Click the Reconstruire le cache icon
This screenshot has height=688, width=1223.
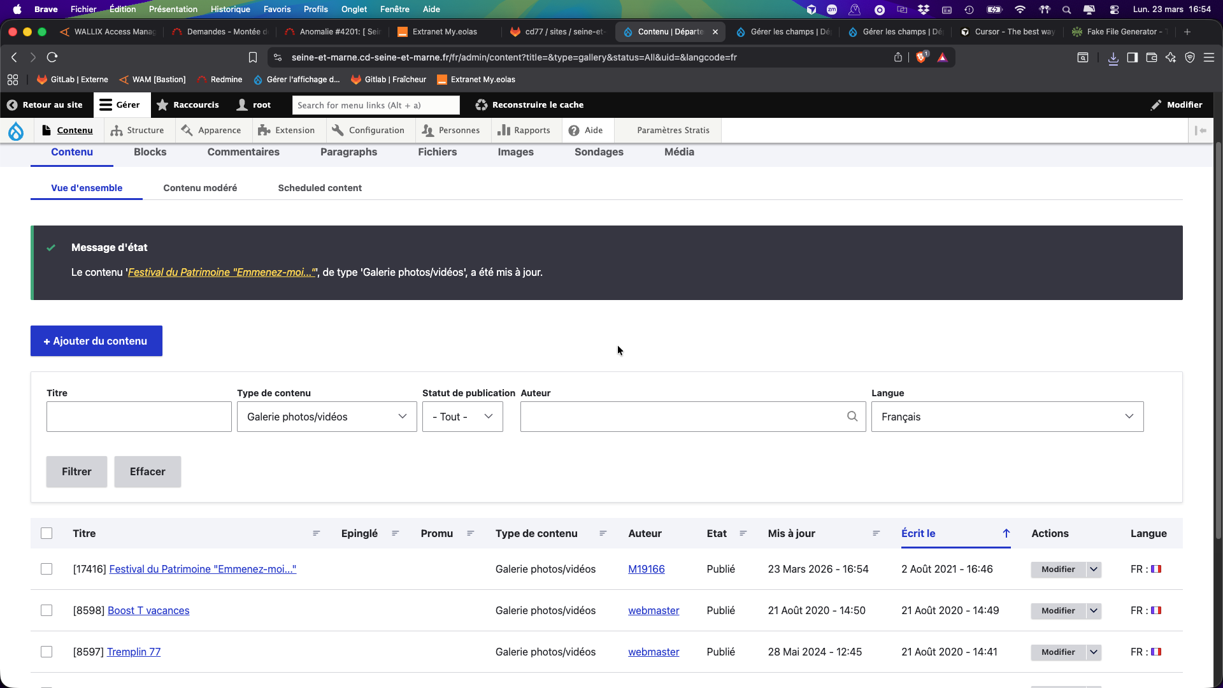click(x=482, y=105)
